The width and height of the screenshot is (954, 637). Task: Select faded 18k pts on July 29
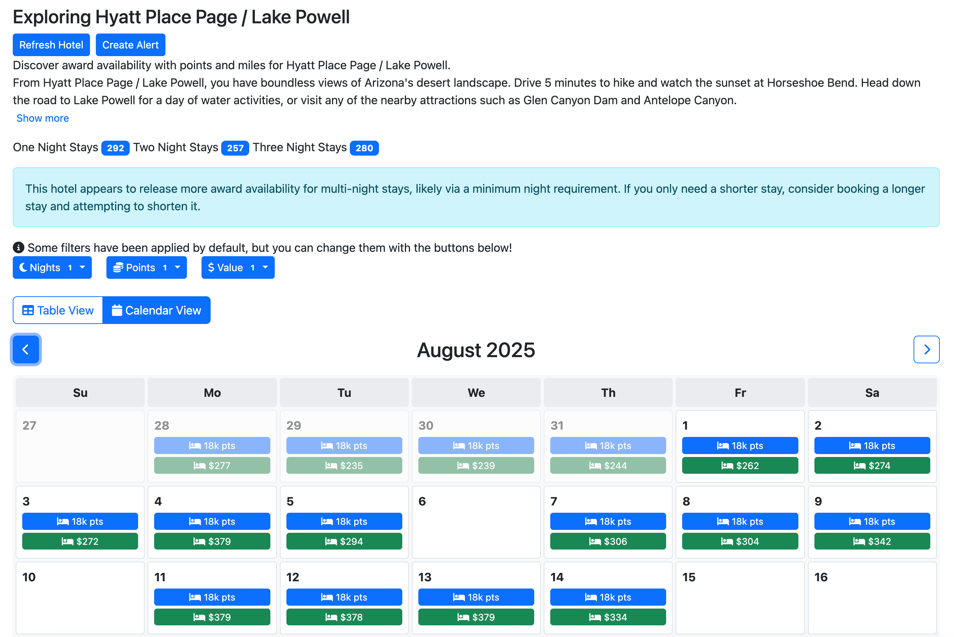point(344,446)
